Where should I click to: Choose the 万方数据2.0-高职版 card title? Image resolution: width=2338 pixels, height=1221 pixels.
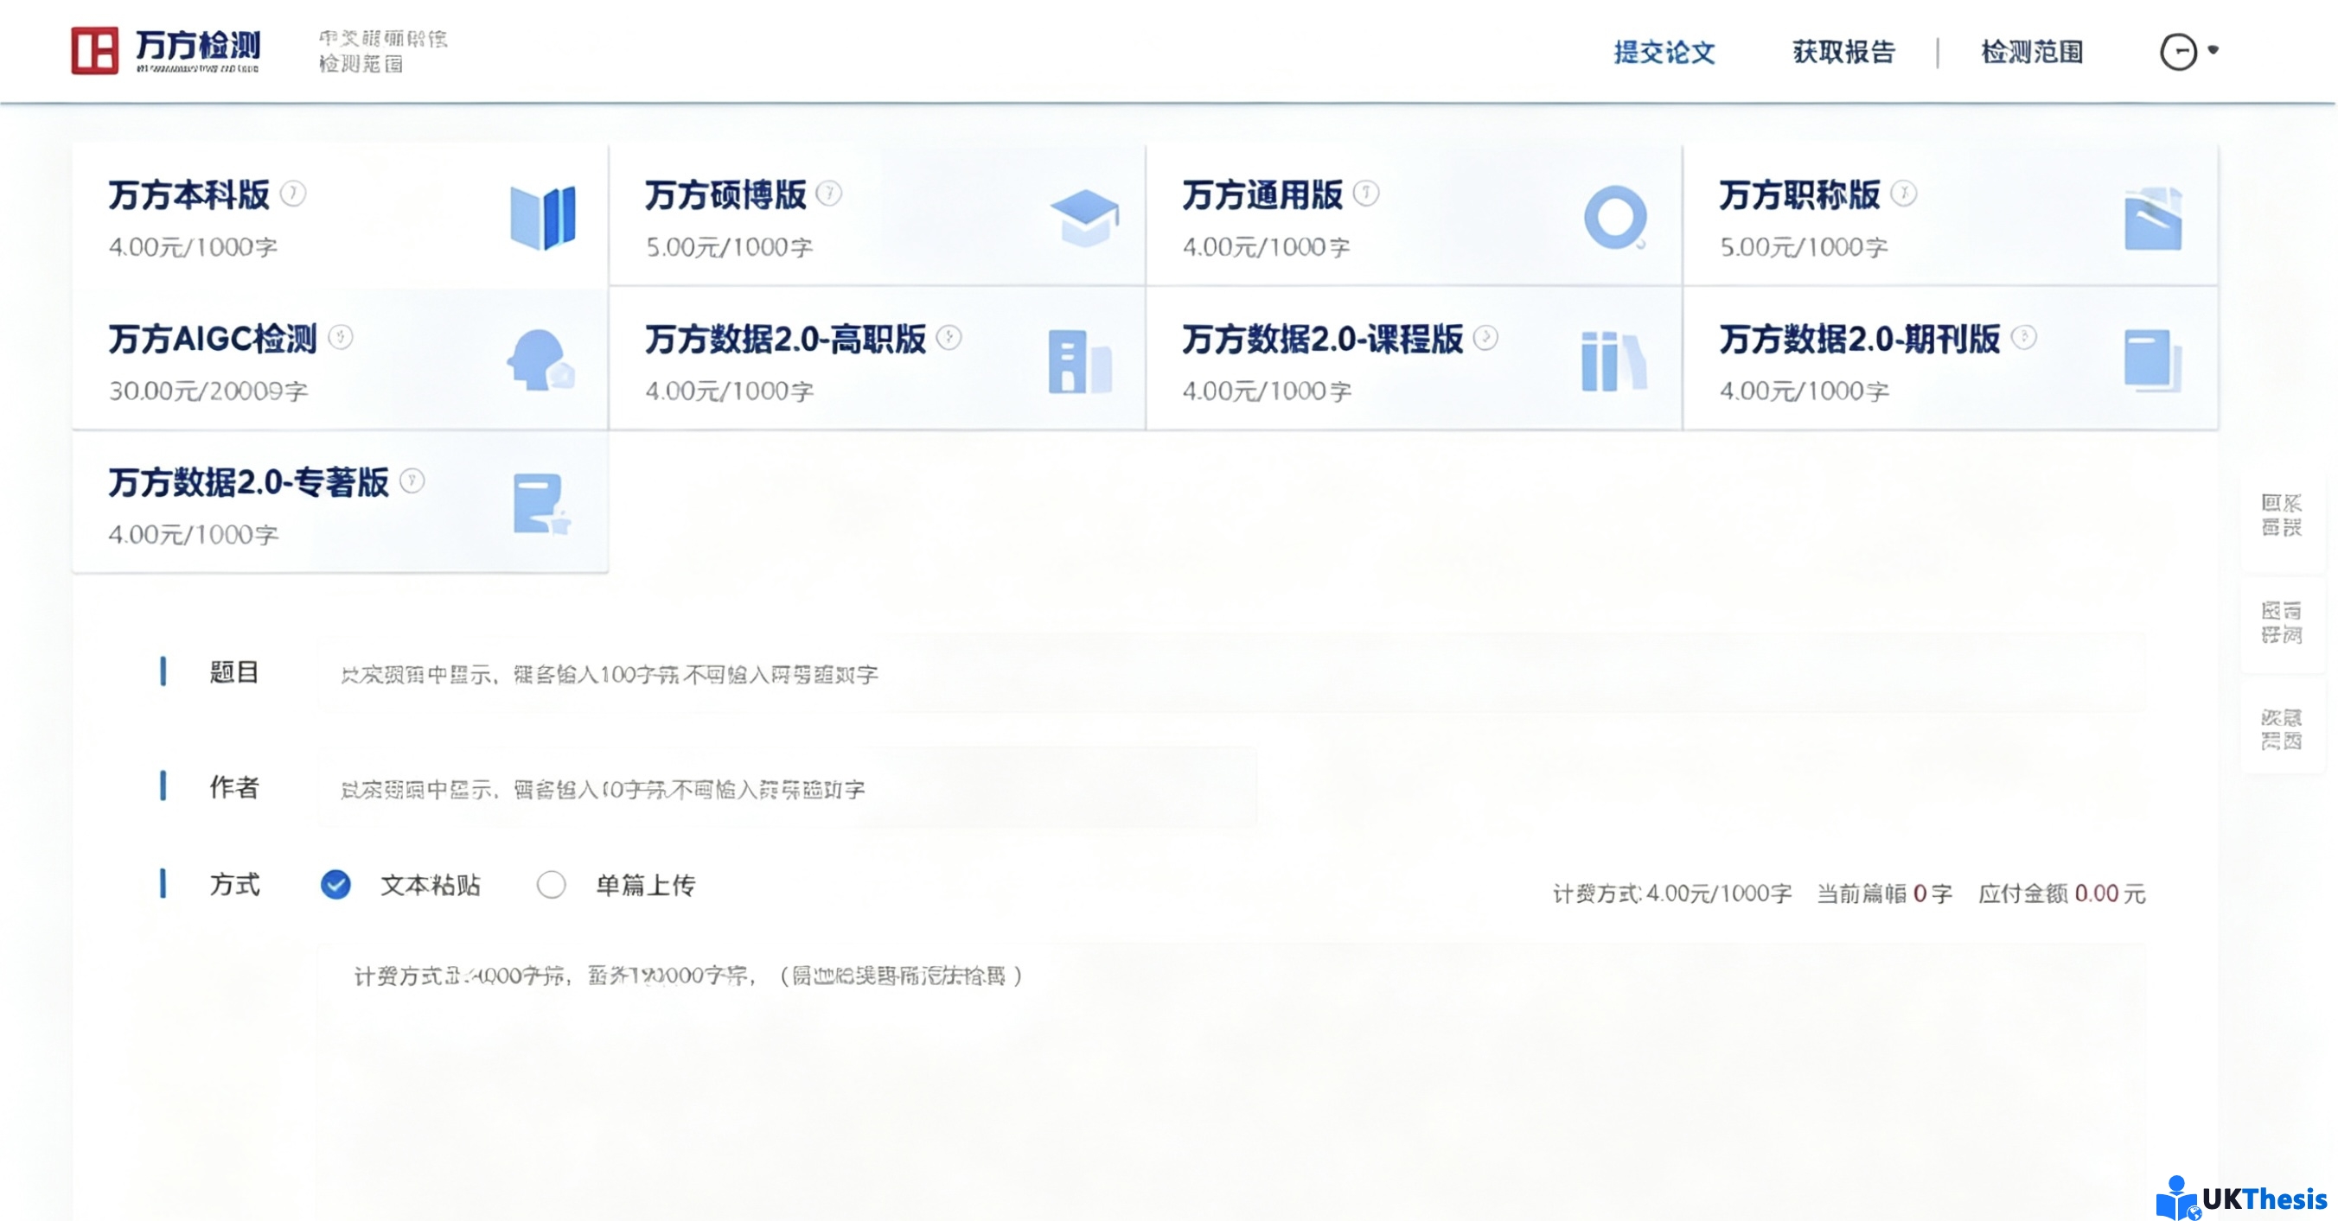click(786, 339)
